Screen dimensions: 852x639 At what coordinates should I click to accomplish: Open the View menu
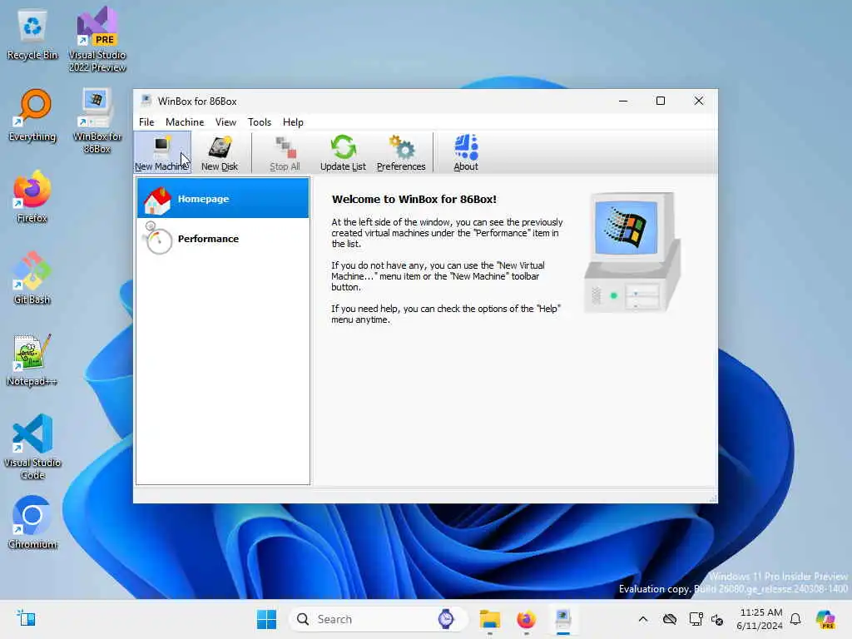pyautogui.click(x=225, y=122)
